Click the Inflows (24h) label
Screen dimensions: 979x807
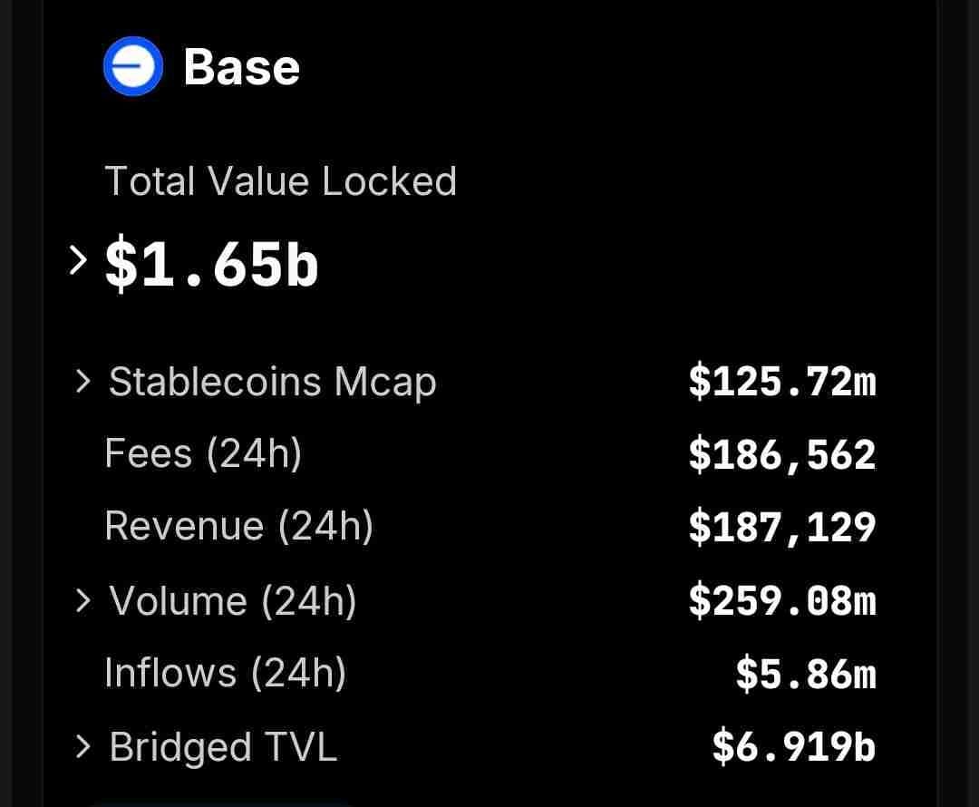(225, 673)
